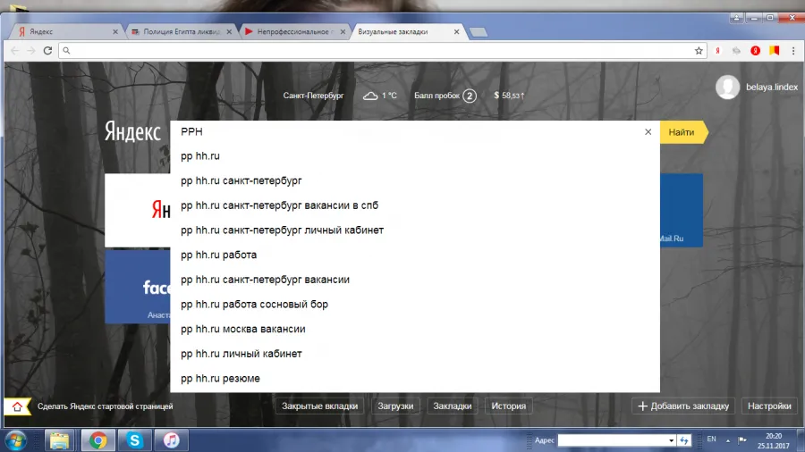Open Настройки
The height and width of the screenshot is (452, 805).
(769, 406)
